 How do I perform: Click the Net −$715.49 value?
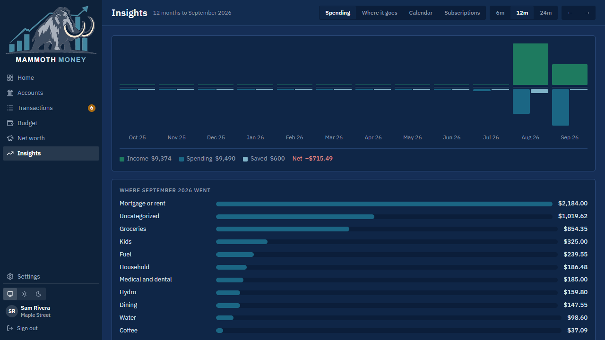[x=312, y=159]
